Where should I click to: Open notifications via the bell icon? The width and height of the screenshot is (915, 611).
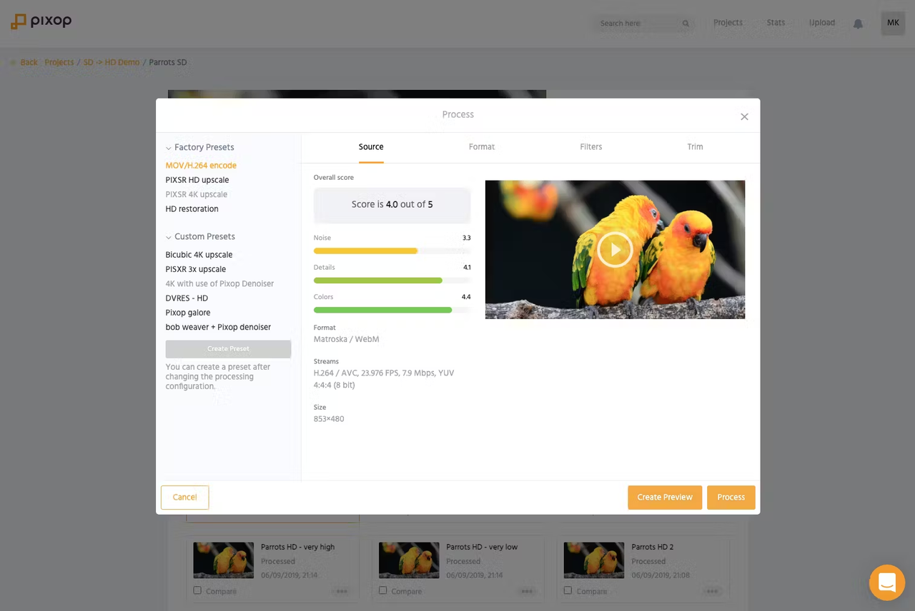click(x=858, y=23)
